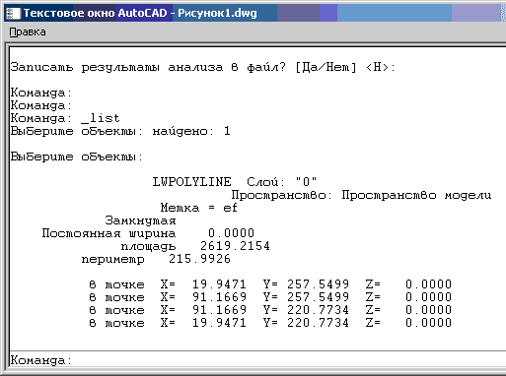Click the LWPOLYLINE object type text
506x376 pixels.
(x=191, y=182)
